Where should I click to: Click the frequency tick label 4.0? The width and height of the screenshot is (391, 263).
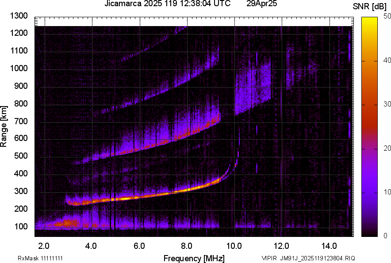91,246
